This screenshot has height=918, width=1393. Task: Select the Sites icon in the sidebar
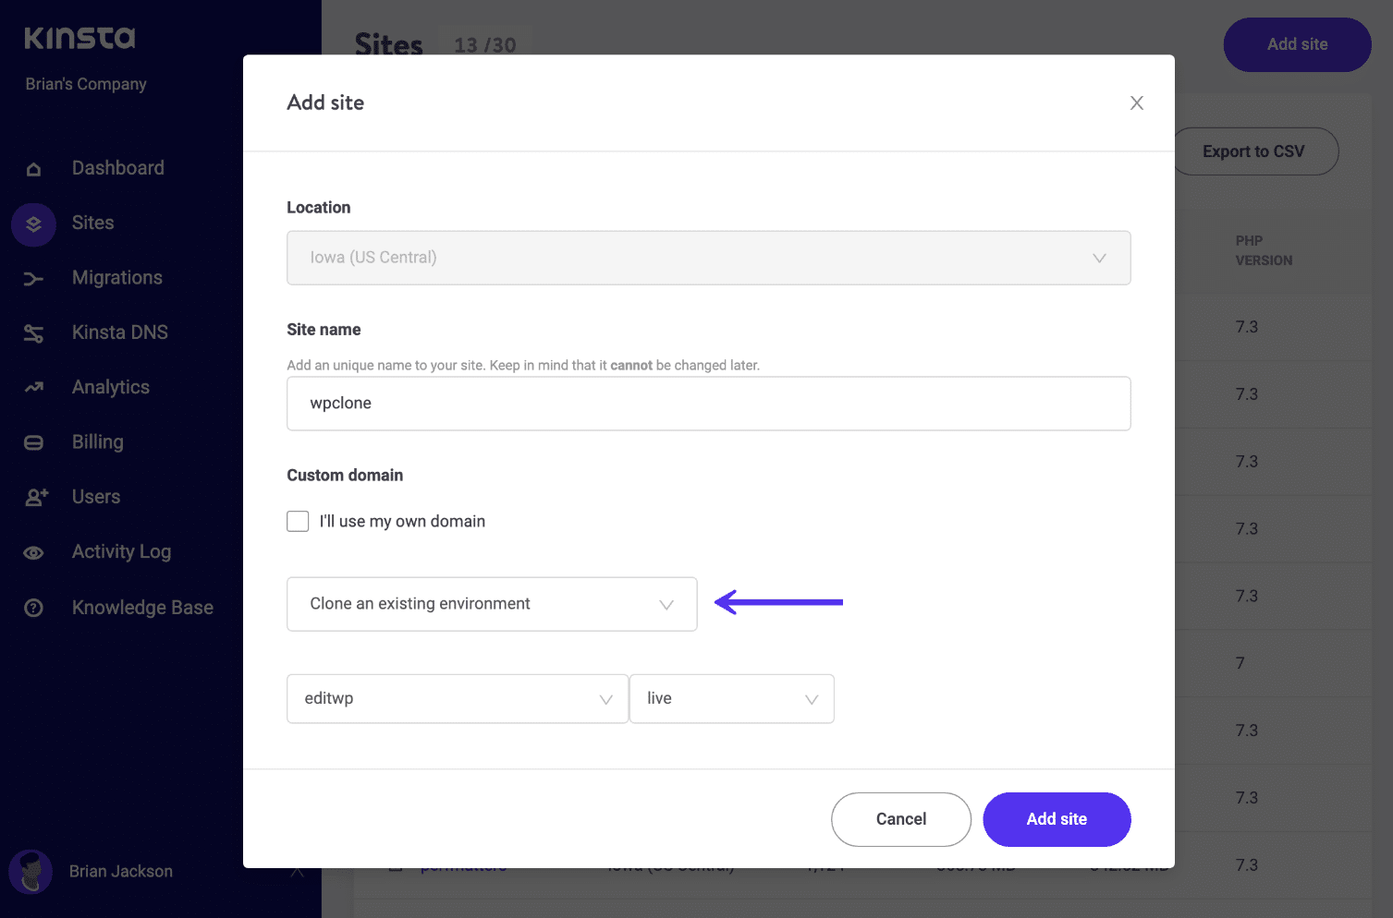[x=33, y=223]
